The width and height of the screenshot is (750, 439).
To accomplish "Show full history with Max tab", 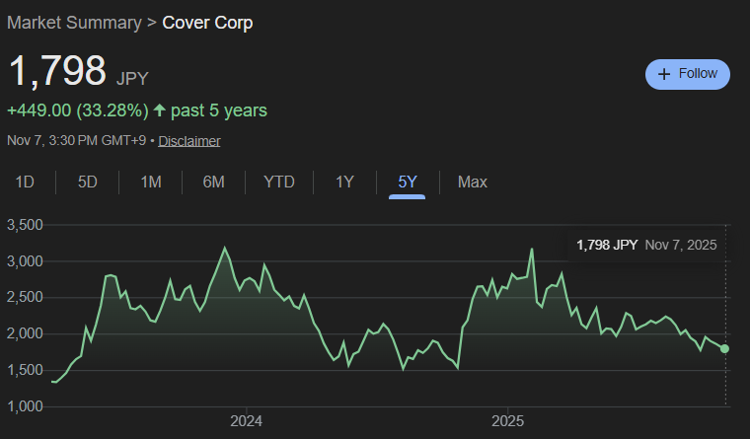I will (473, 183).
